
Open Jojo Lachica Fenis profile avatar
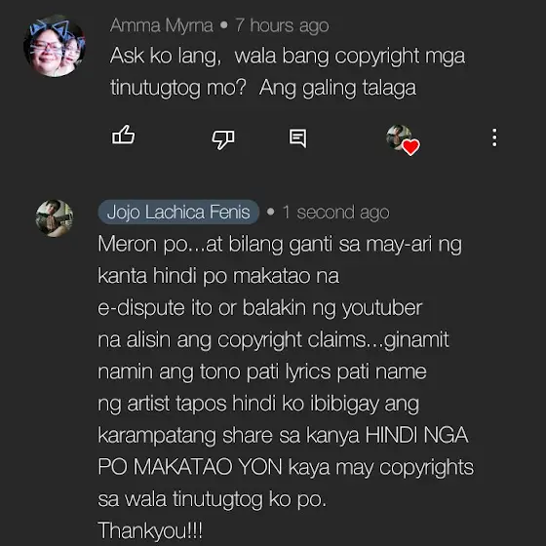pyautogui.click(x=55, y=218)
